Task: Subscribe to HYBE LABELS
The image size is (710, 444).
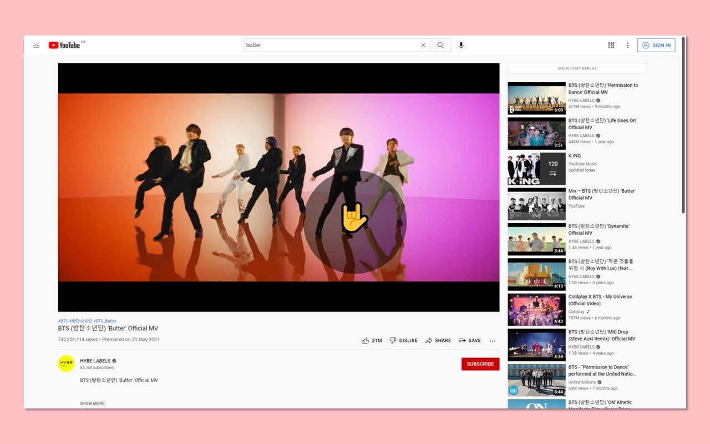Action: click(x=480, y=364)
